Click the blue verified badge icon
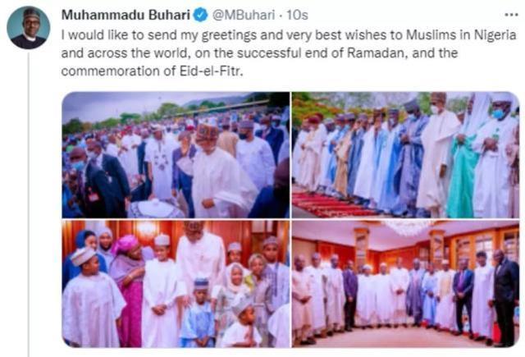525x357 pixels. [201, 15]
